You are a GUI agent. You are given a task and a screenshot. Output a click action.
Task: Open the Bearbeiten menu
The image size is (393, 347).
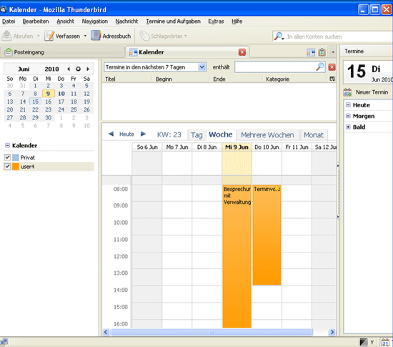[x=36, y=21]
